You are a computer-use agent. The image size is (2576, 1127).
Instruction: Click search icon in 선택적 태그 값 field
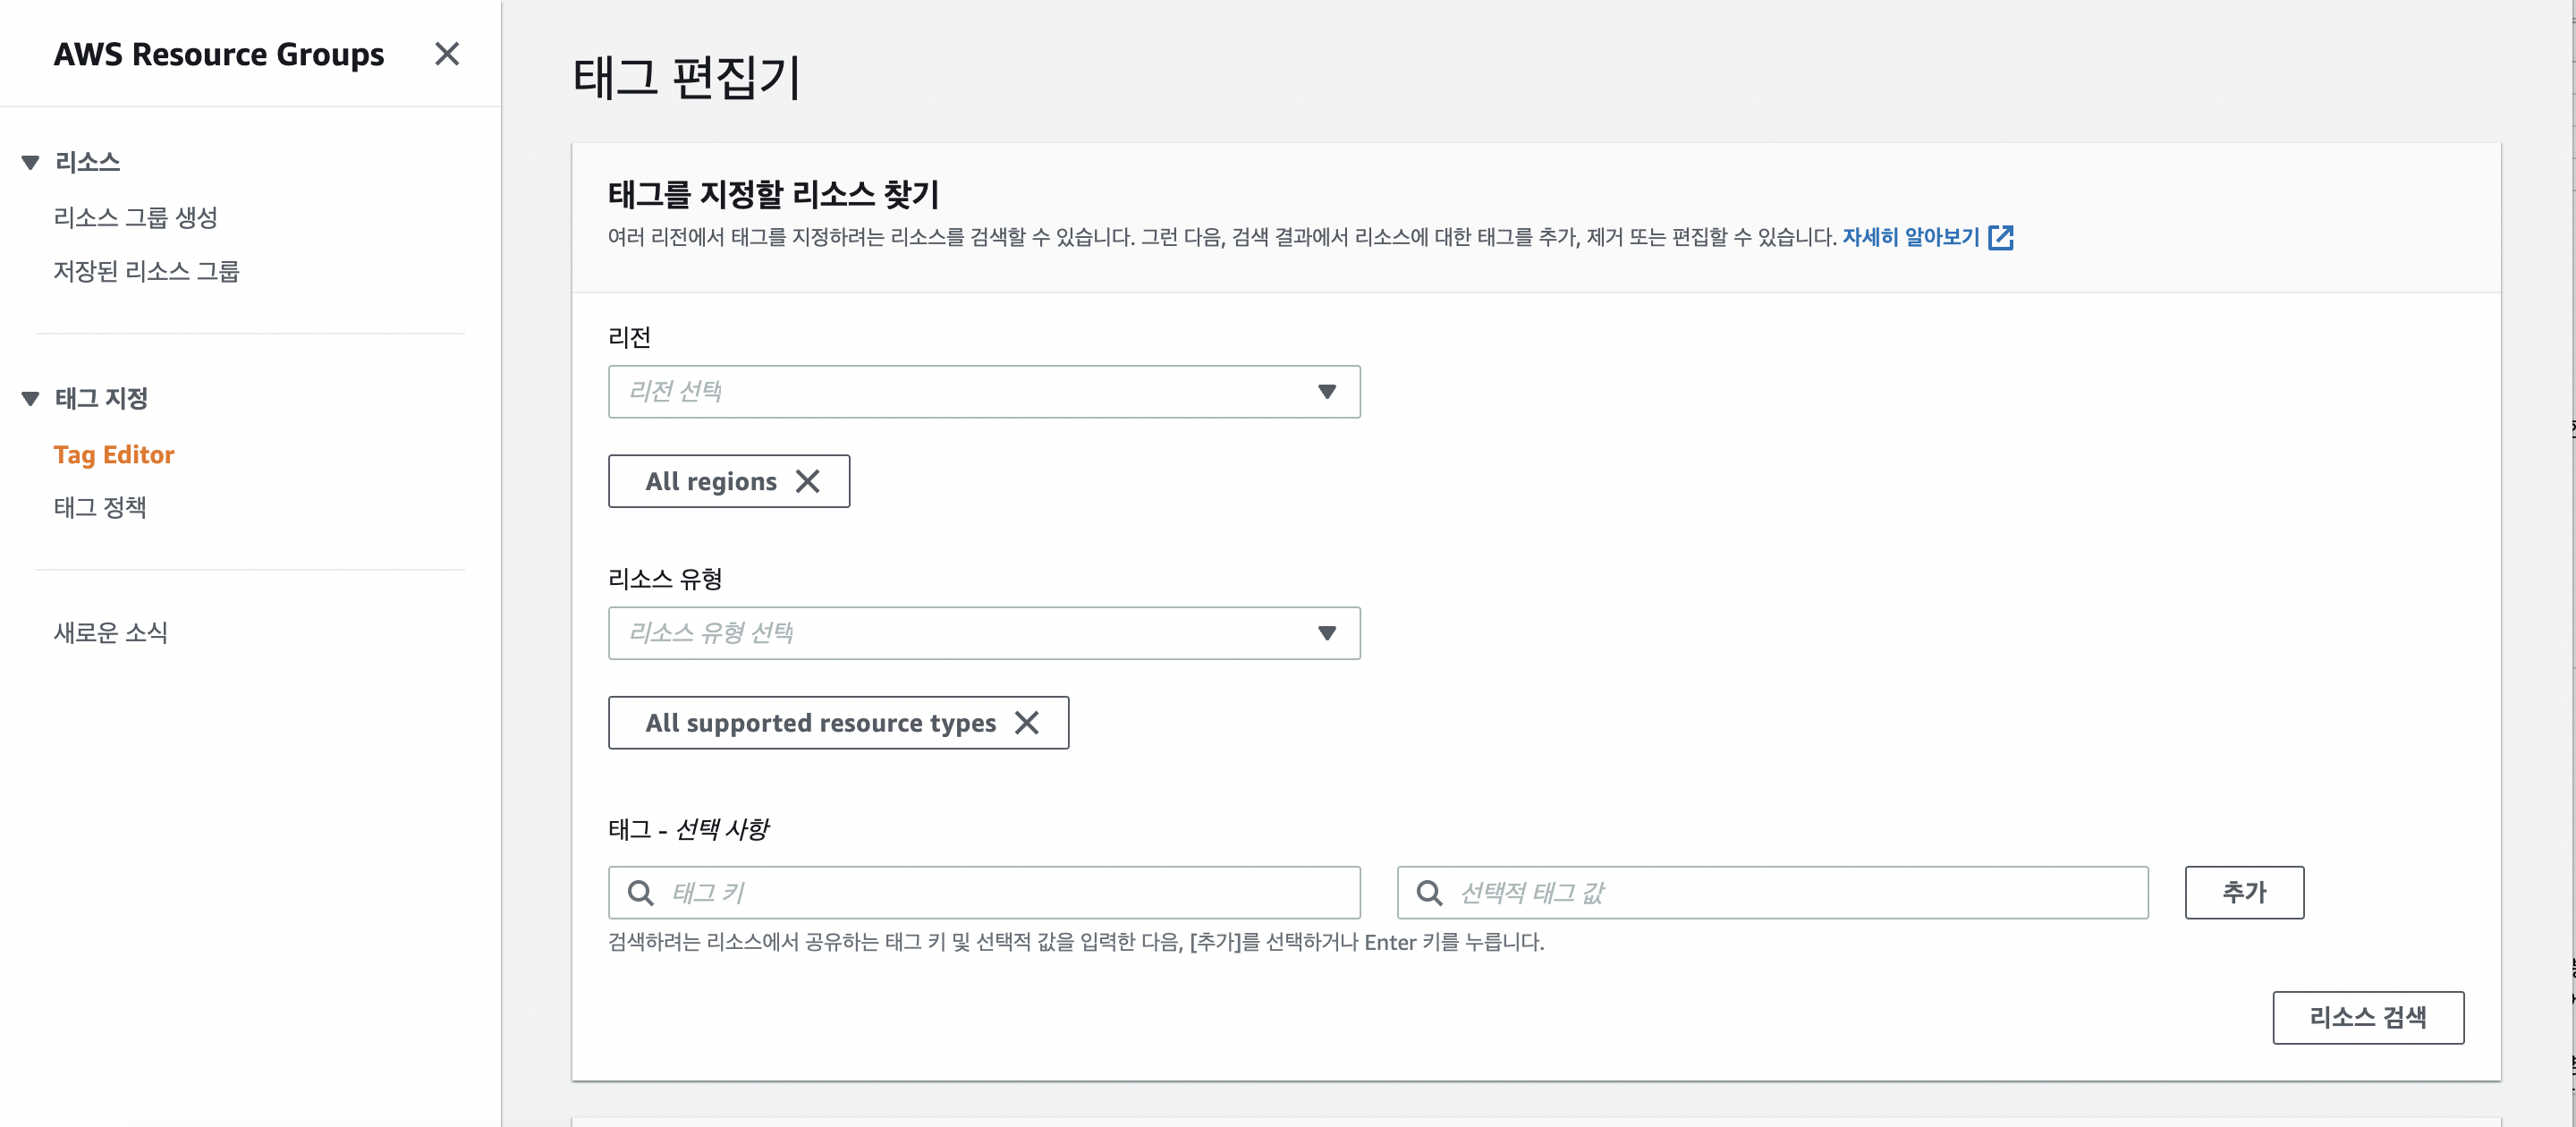(x=1429, y=893)
